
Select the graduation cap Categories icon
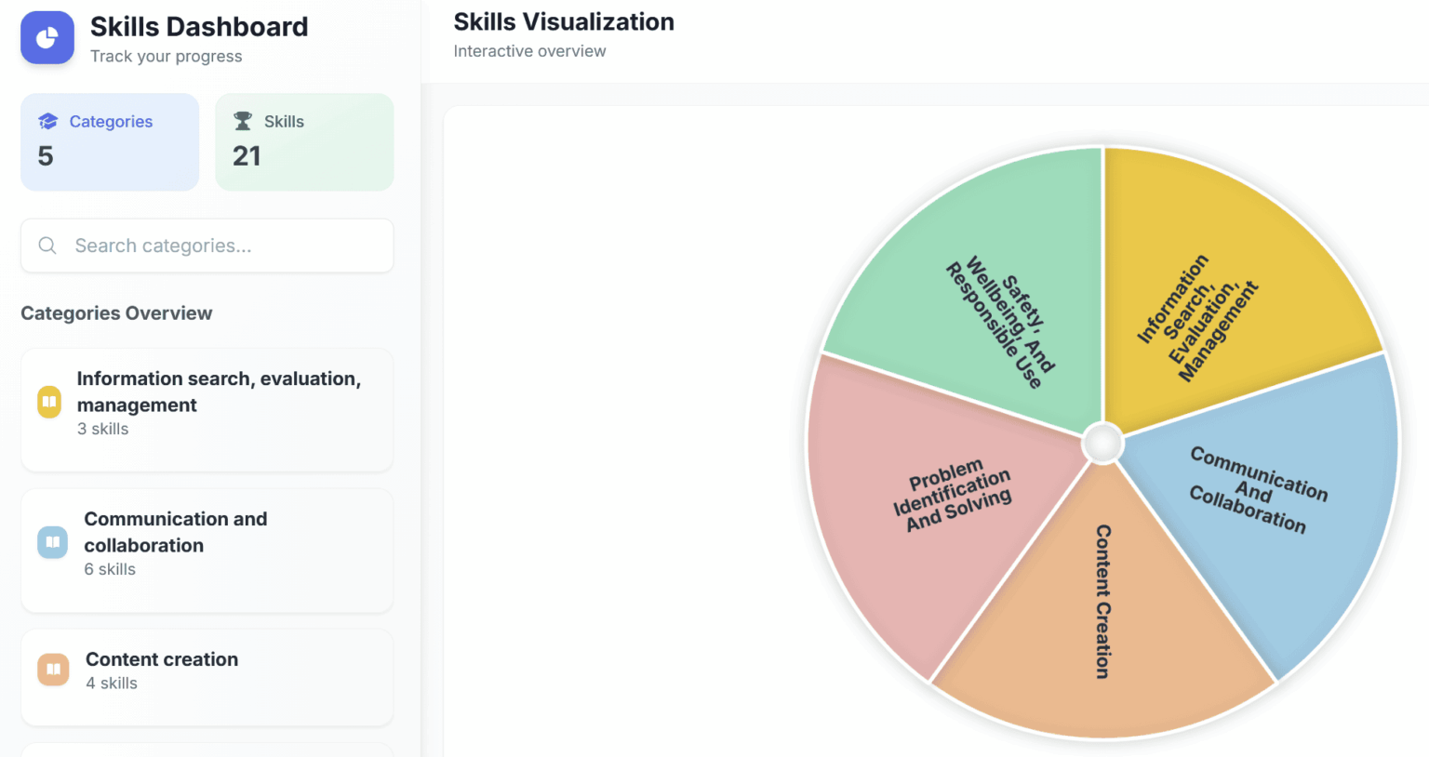click(48, 121)
